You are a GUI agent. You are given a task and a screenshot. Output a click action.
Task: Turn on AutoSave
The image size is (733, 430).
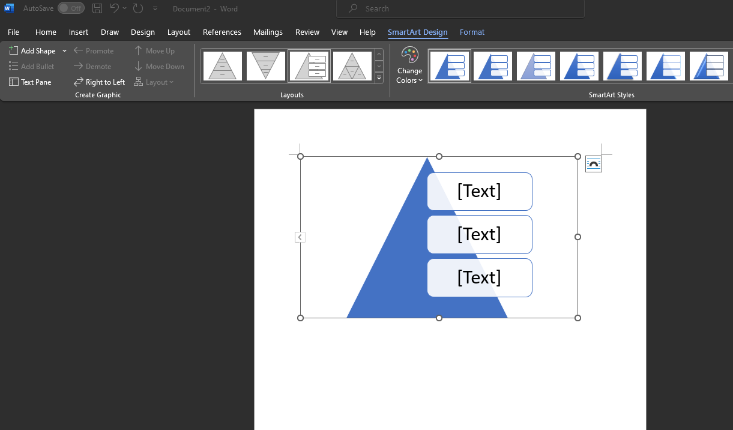(x=70, y=8)
